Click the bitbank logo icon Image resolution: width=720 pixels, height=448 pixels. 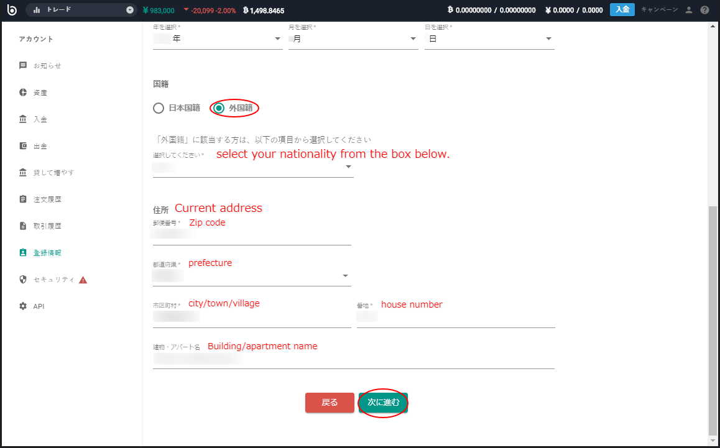(12, 10)
